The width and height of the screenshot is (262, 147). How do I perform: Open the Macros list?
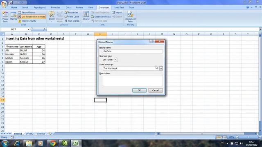pyautogui.click(x=13, y=16)
